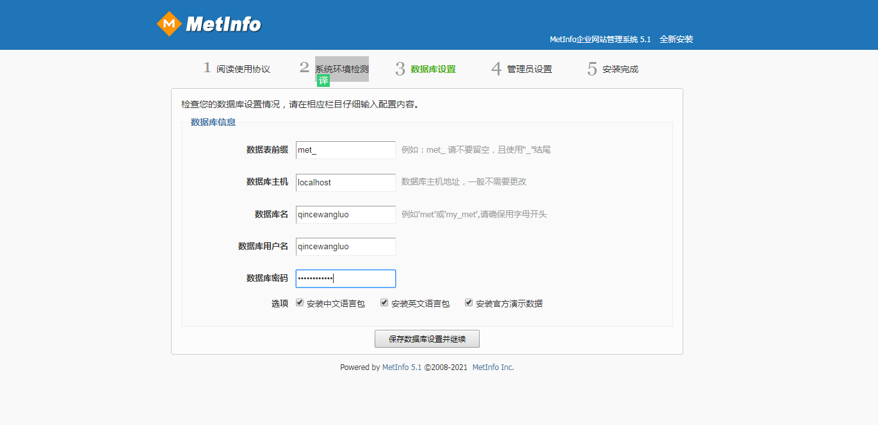
Task: Click 保存数据库设置并继续 button
Action: point(427,339)
